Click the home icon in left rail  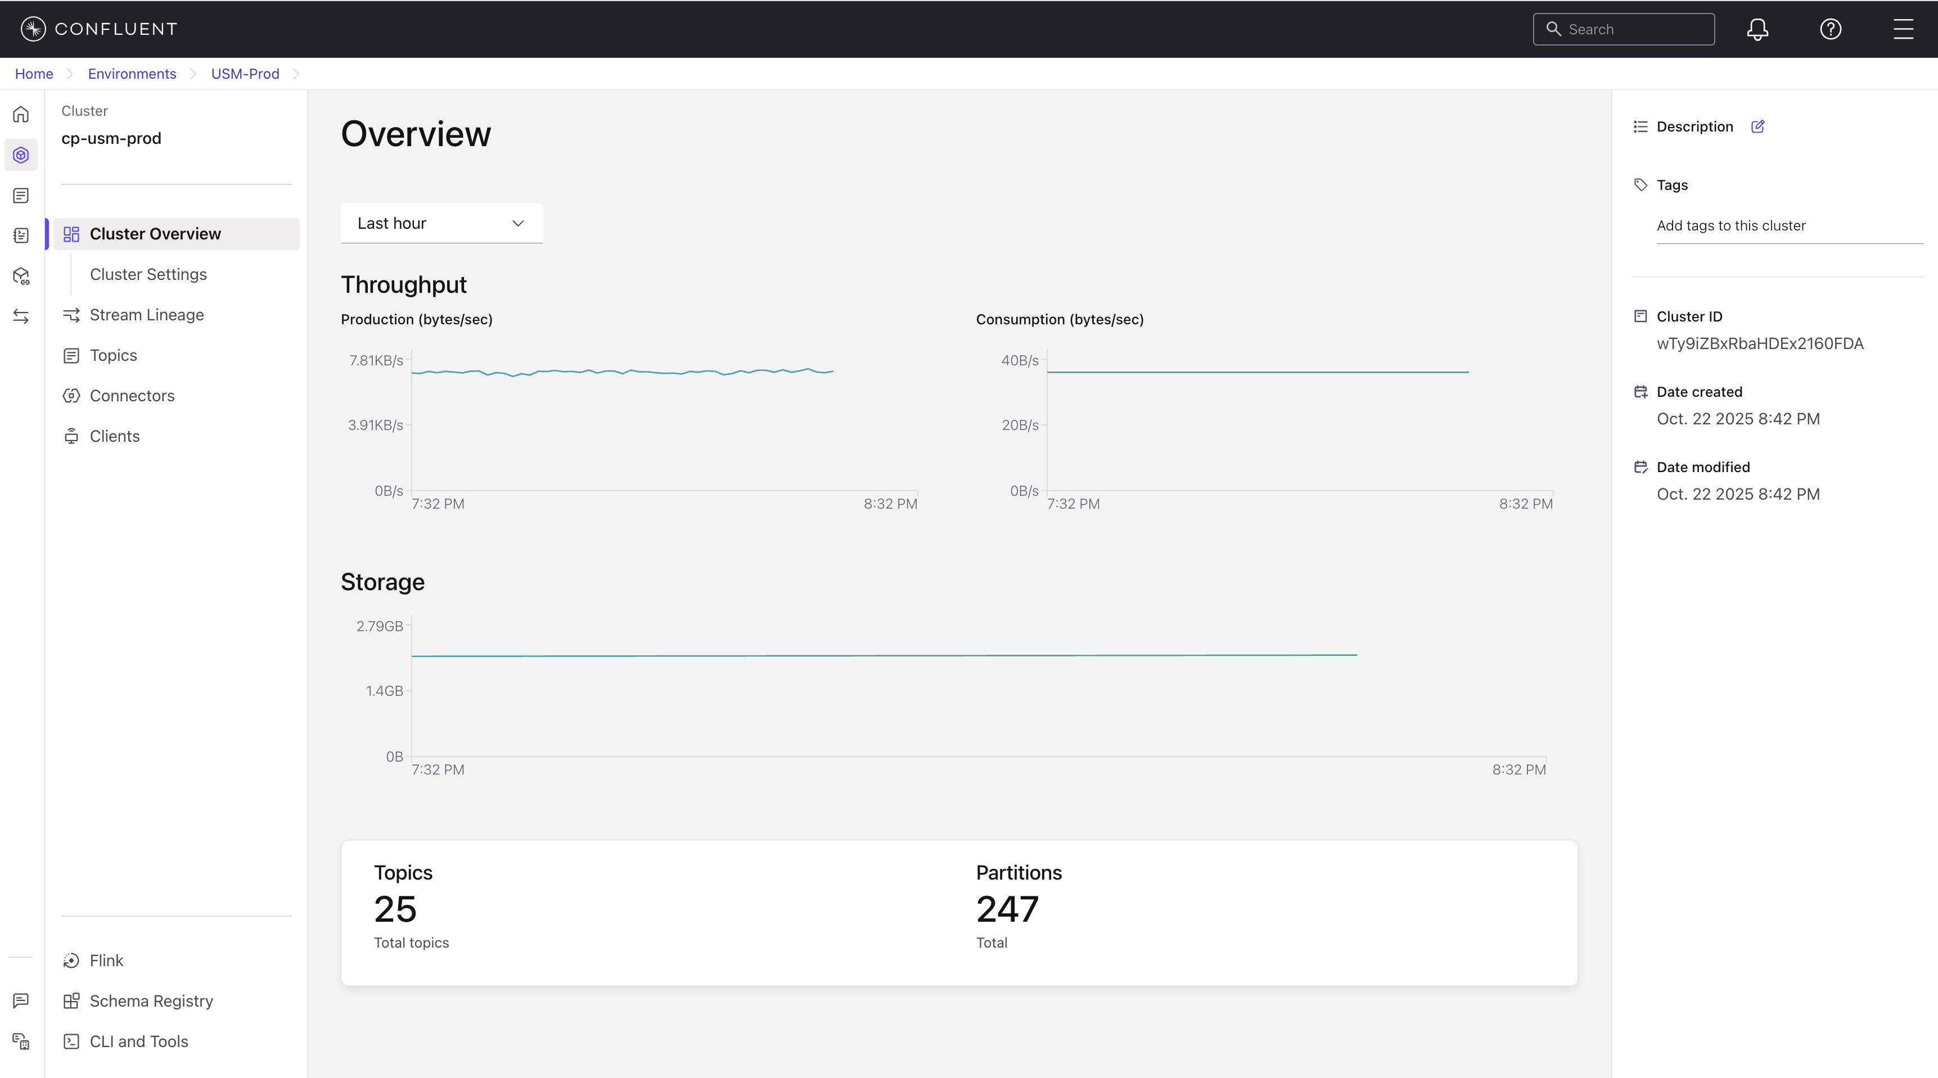click(21, 114)
